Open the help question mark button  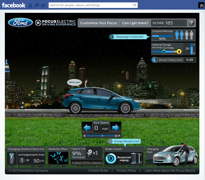[191, 23]
